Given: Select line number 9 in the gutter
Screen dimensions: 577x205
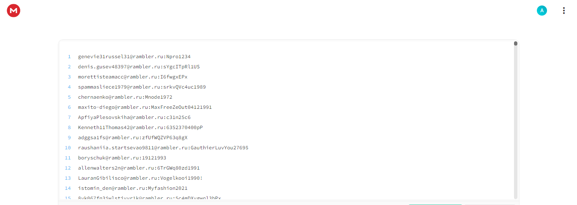Looking at the screenshot, I should (x=69, y=138).
